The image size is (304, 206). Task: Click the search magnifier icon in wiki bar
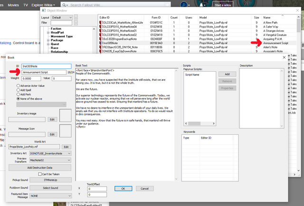[64, 5]
